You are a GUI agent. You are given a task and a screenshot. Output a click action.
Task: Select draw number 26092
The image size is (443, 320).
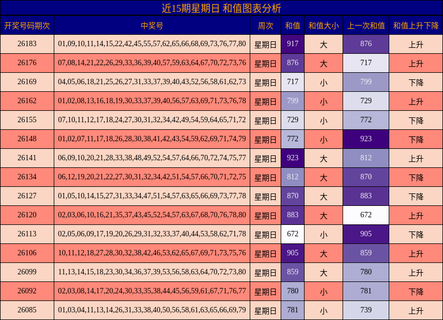(27, 291)
